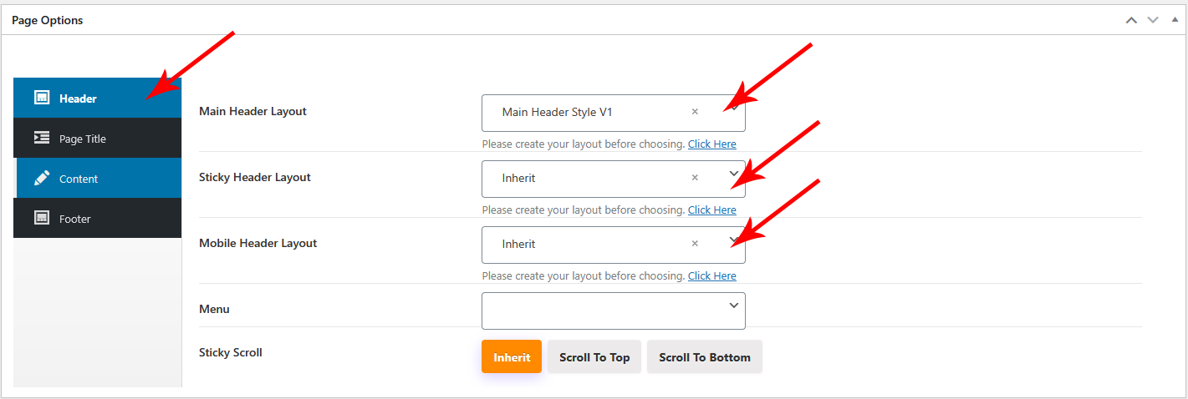Move Page Options panel up
1188x399 pixels.
1131,20
